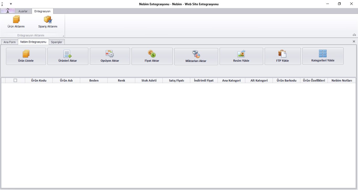Select the Nebim Notları column header
The height and width of the screenshot is (190, 358).
[x=342, y=80]
